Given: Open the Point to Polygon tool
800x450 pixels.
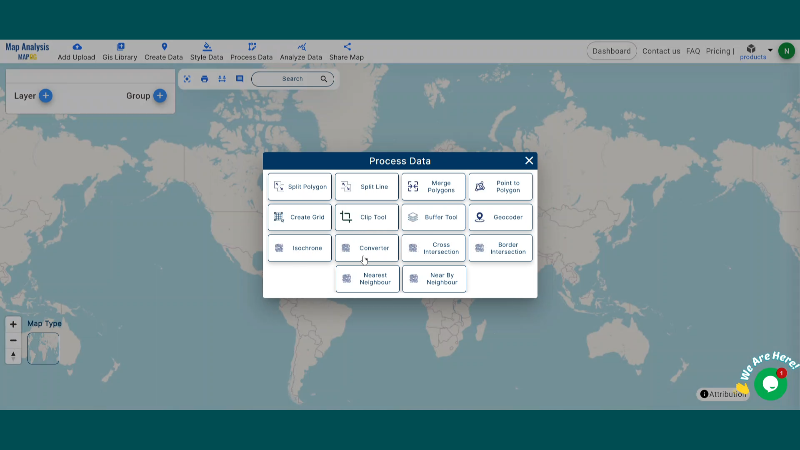Looking at the screenshot, I should 500,186.
